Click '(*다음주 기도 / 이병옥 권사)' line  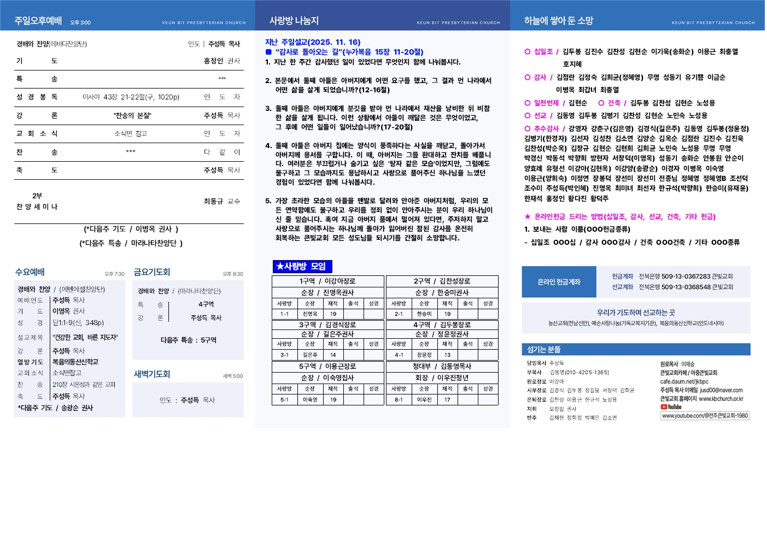click(x=131, y=229)
